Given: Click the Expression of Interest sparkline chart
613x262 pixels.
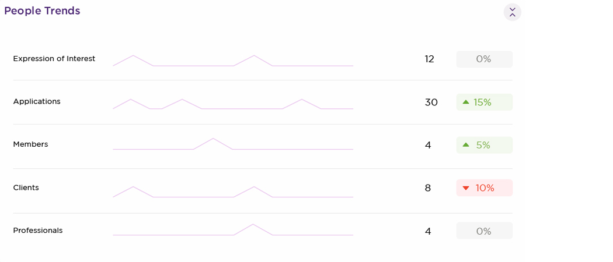Looking at the screenshot, I should tap(233, 61).
